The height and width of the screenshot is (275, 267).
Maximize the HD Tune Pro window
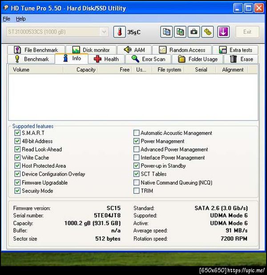pos(248,8)
